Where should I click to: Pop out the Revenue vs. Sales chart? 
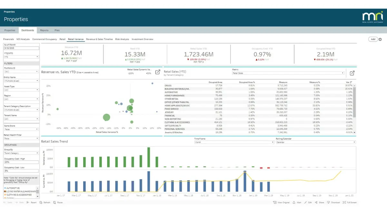click(158, 72)
